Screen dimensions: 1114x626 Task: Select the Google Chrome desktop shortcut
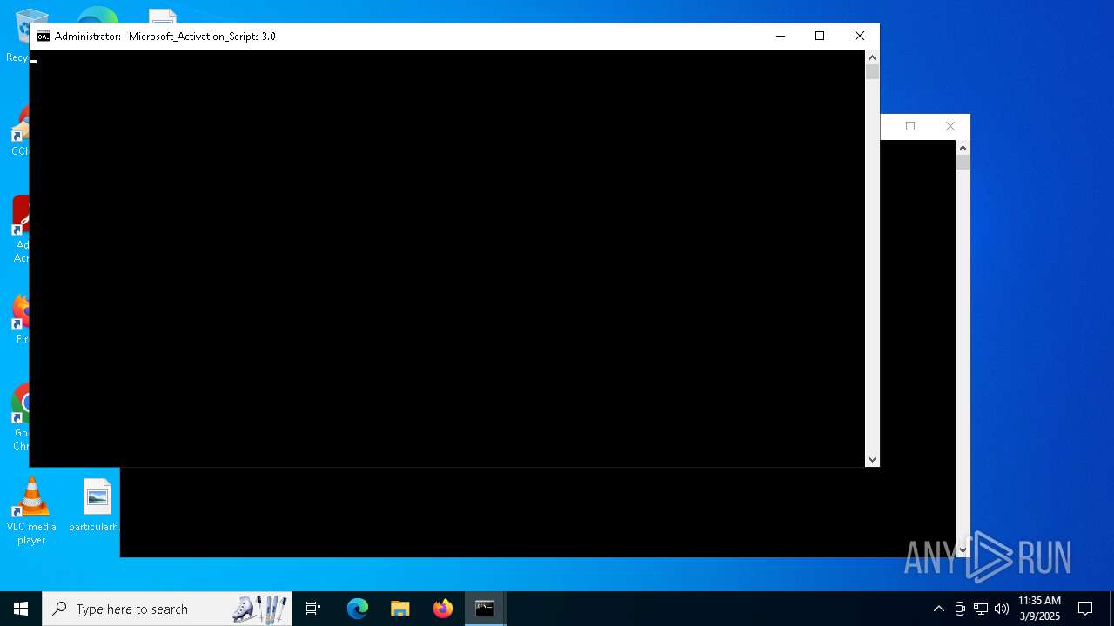tap(18, 417)
